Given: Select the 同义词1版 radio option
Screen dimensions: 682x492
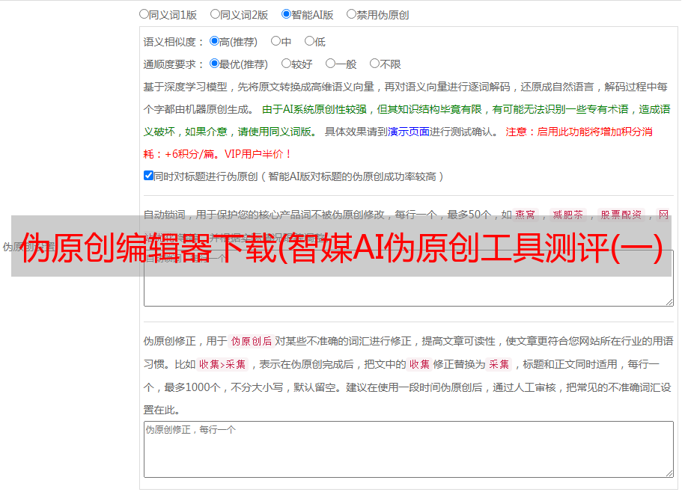Looking at the screenshot, I should [x=144, y=14].
